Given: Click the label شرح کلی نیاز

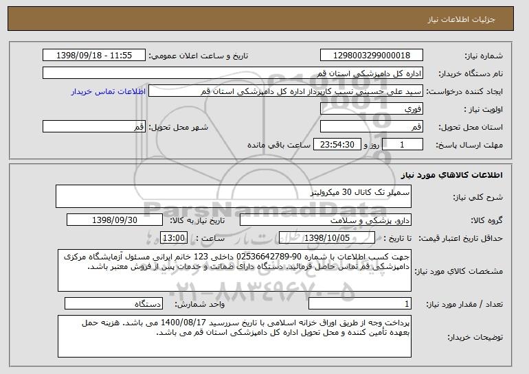Looking at the screenshot, I should point(477,197).
